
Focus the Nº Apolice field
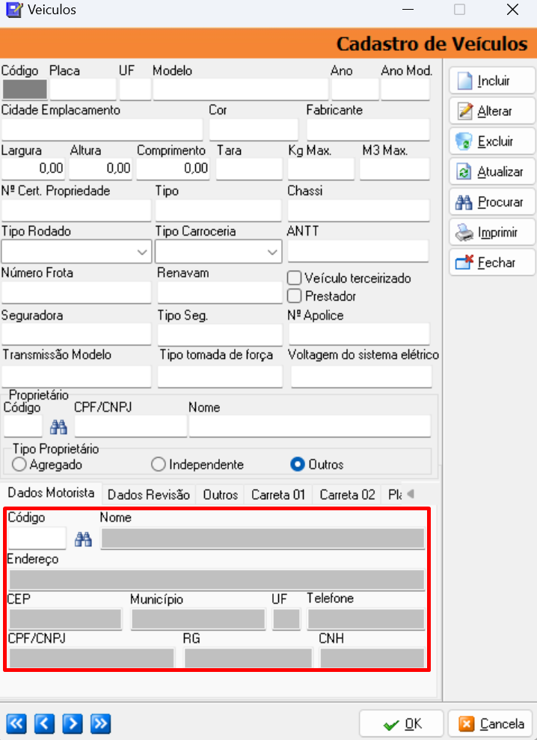coord(359,334)
